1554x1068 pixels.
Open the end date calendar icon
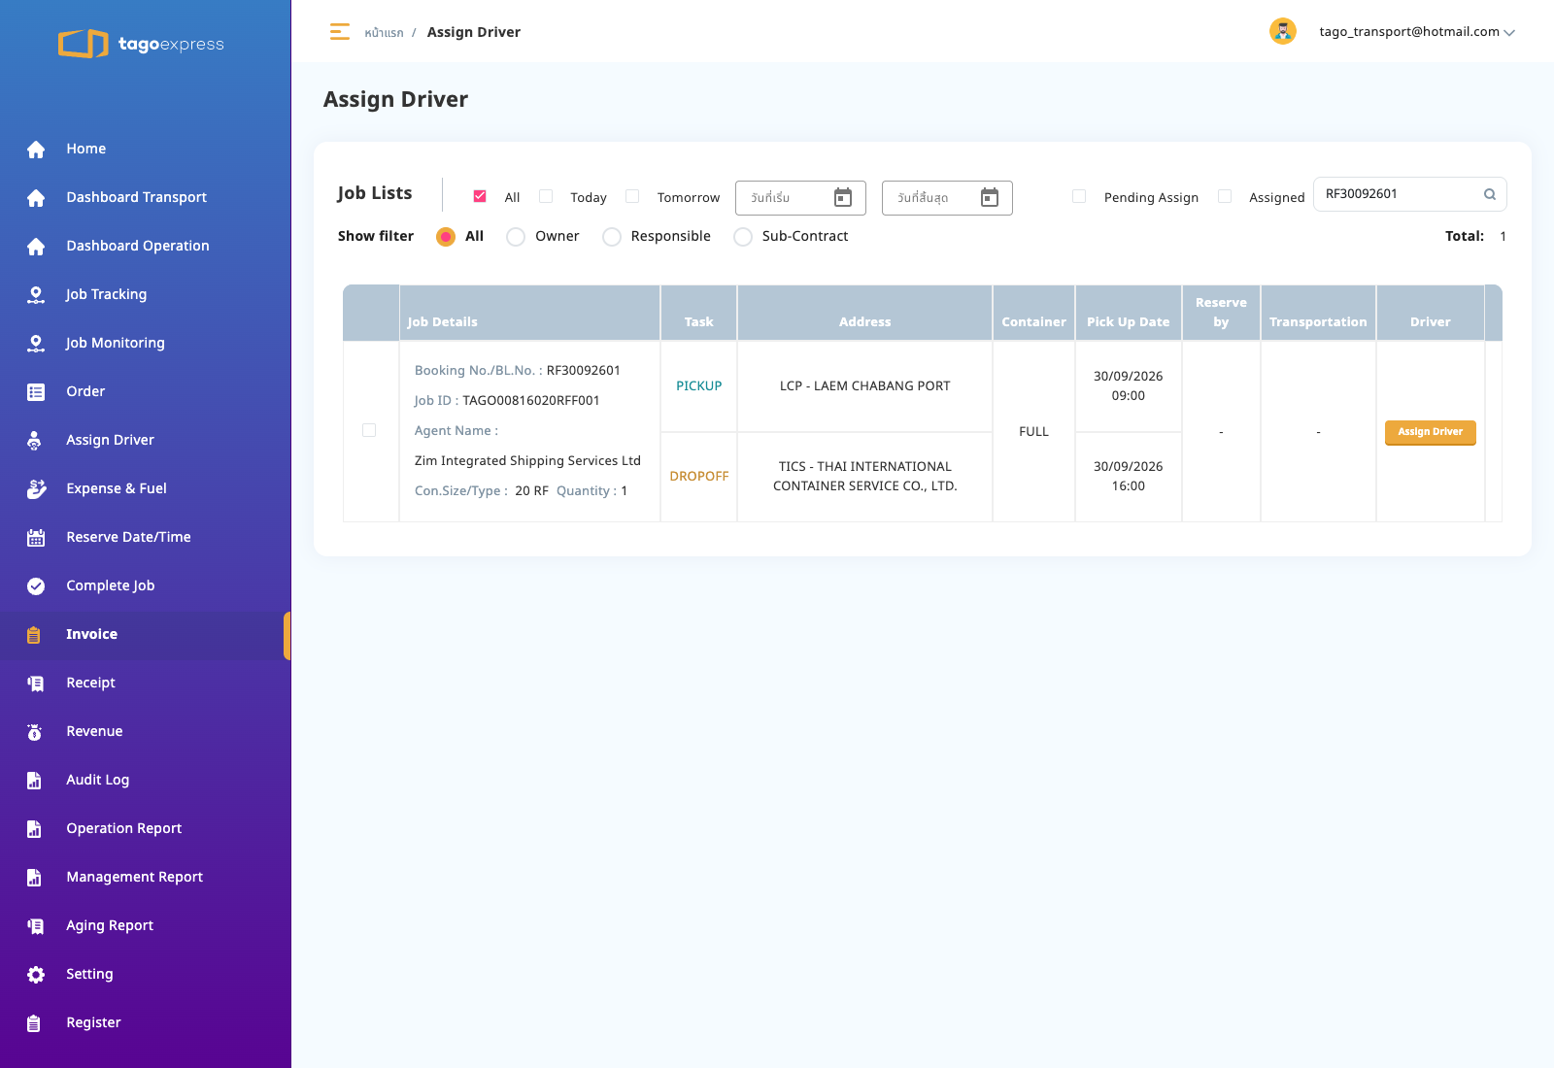pos(990,198)
